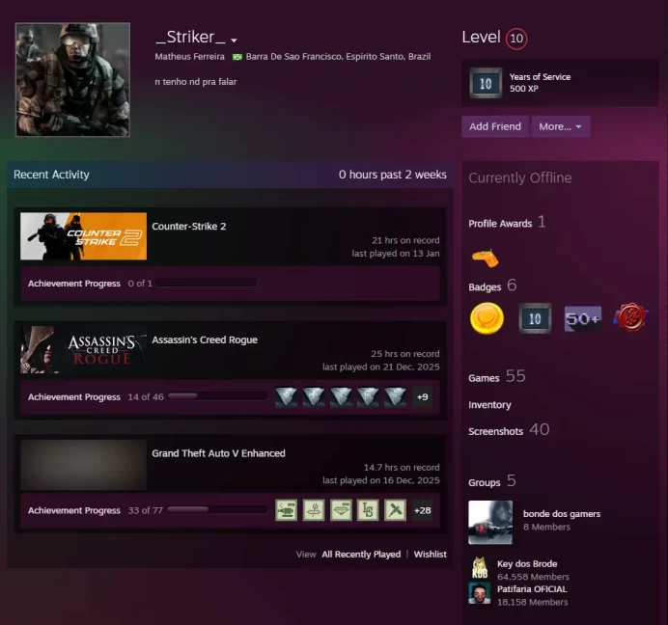Viewport: 668px width, 625px height.
Task: Open the Profile Awards section
Action: click(x=507, y=222)
